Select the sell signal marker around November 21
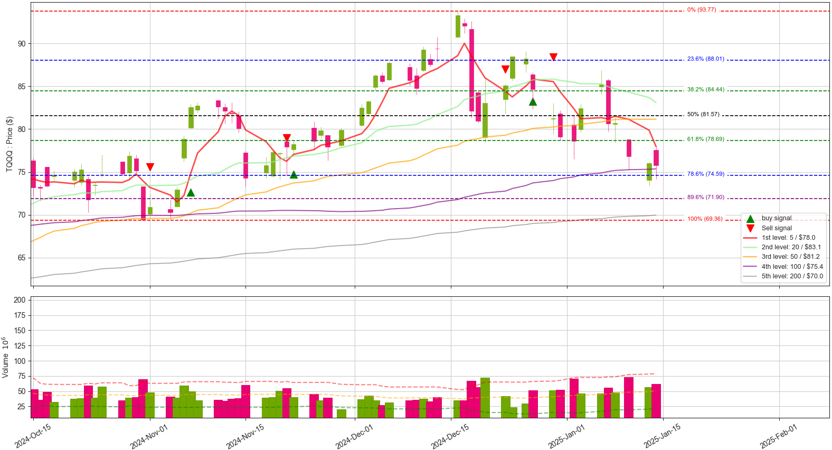Image resolution: width=832 pixels, height=450 pixels. pos(287,138)
